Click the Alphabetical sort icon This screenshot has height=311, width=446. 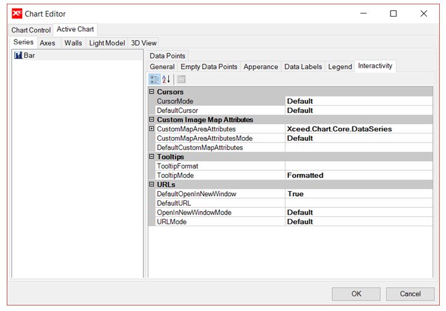click(x=166, y=79)
